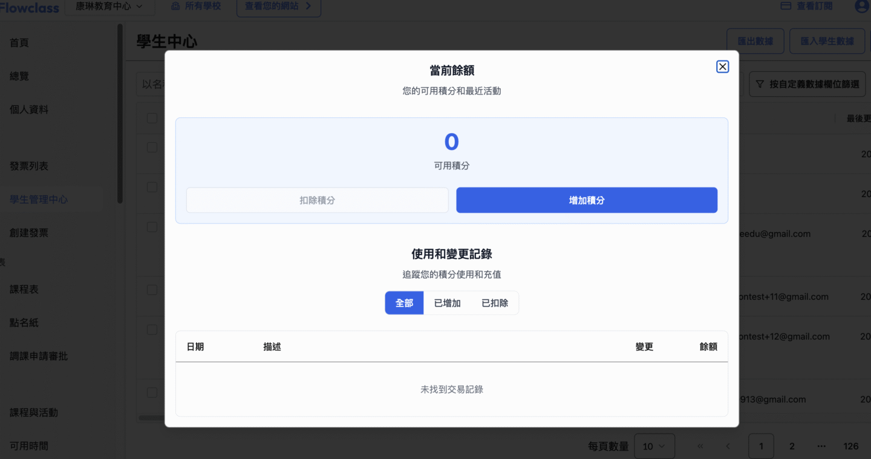Open the user profile avatar icon
Screen dimensions: 871x459
click(861, 6)
